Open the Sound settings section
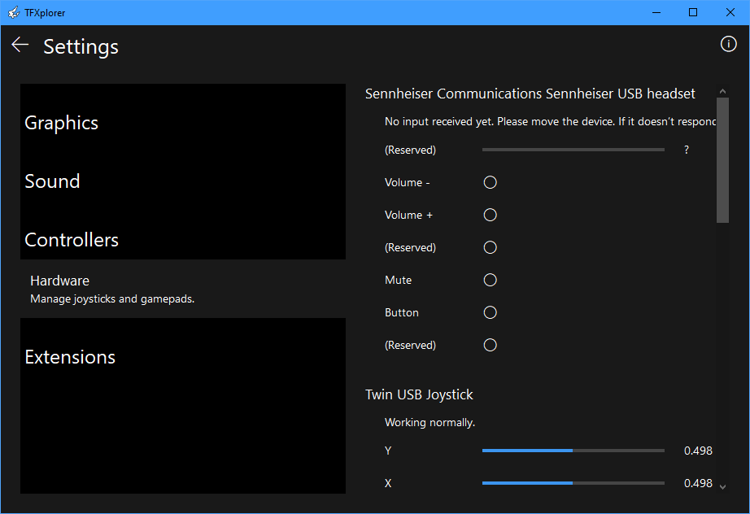This screenshot has height=514, width=750. tap(53, 181)
